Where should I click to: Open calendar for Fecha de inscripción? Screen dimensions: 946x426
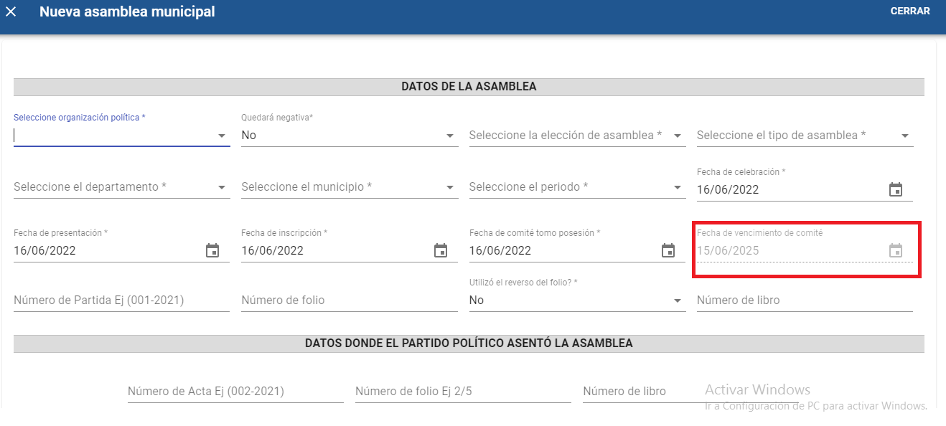[x=441, y=251]
